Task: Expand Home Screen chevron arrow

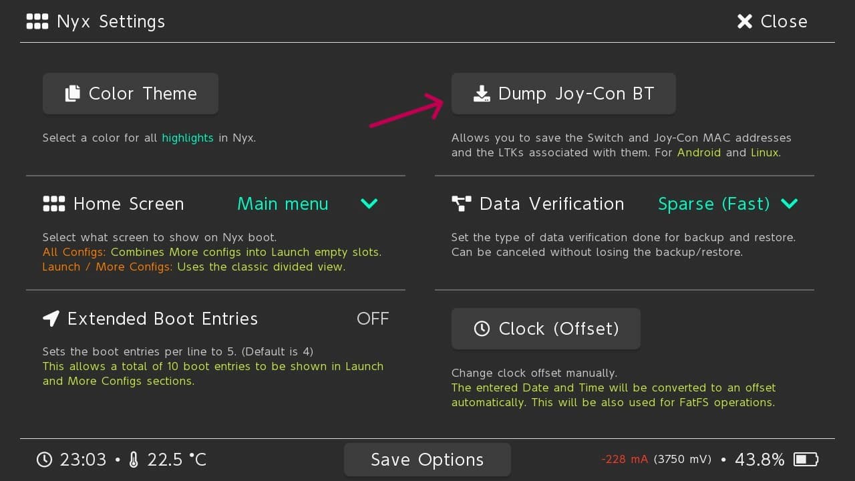Action: (x=369, y=204)
